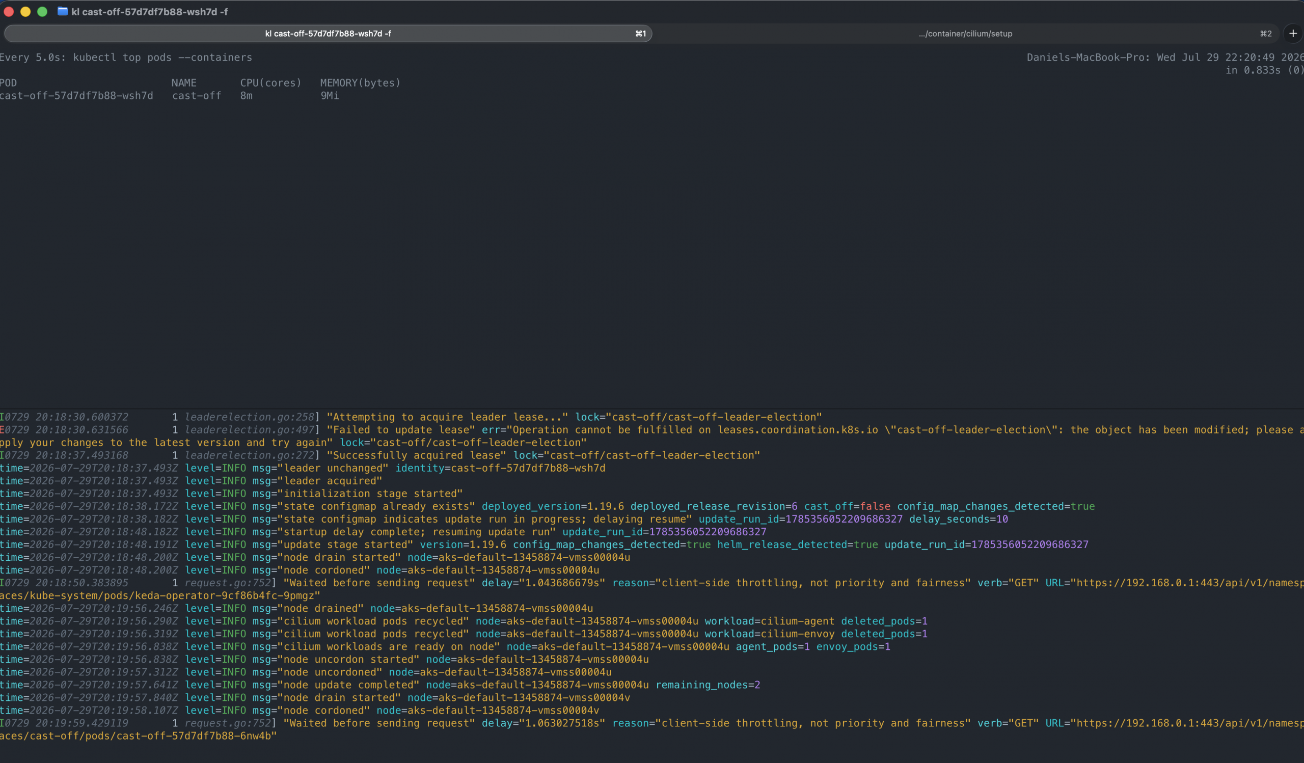
Task: Click node name aks-default-13458874-vmss00004v in drain started line
Action: point(534,698)
